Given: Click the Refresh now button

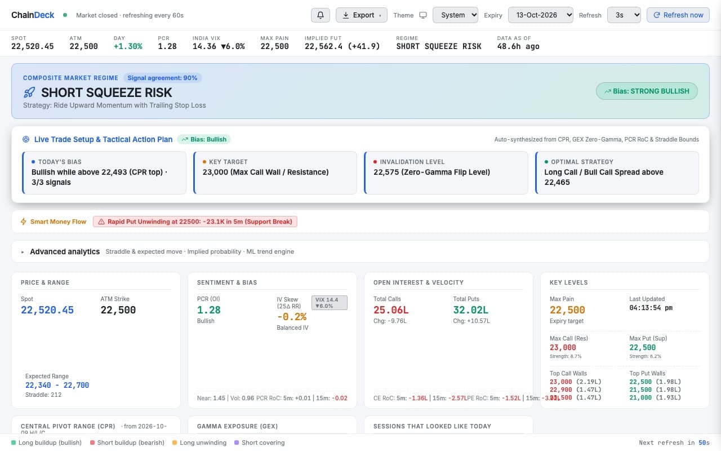Looking at the screenshot, I should click(x=678, y=15).
